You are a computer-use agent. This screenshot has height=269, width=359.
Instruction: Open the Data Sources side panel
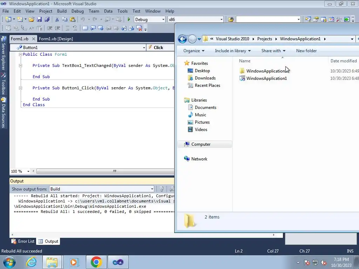click(4, 113)
